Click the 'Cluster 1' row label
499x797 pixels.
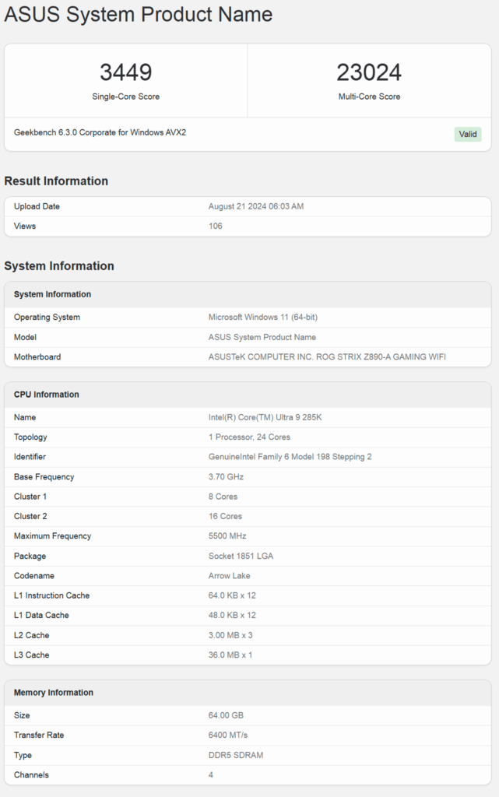[30, 497]
